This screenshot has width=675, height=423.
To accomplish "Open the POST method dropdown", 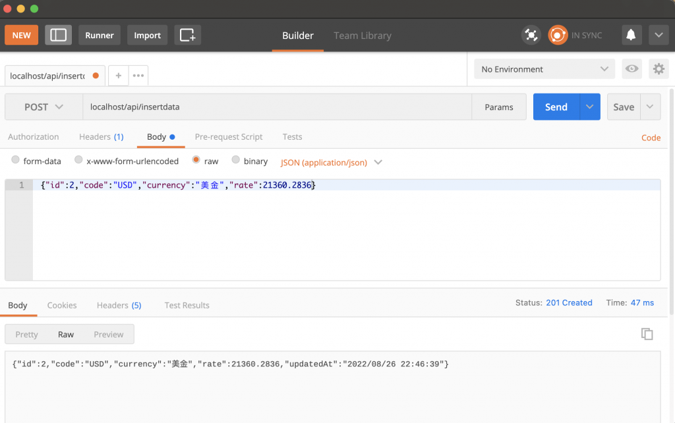I will tap(44, 107).
